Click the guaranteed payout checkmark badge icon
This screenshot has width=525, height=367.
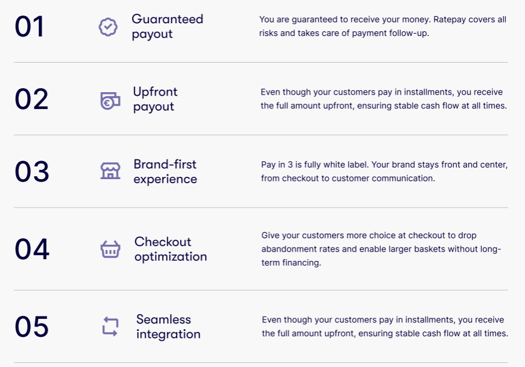108,27
